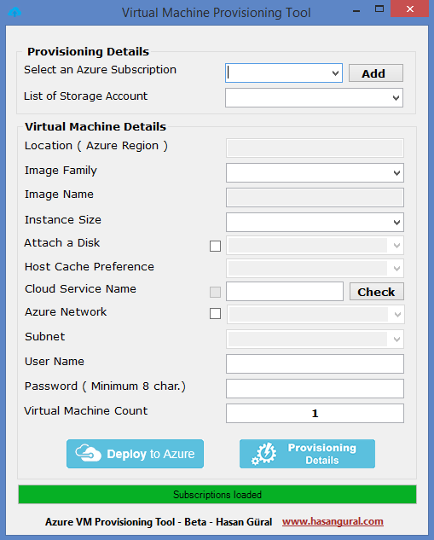Maximize the provisioning tool window
Screen dimensions: 434x540
click(379, 9)
